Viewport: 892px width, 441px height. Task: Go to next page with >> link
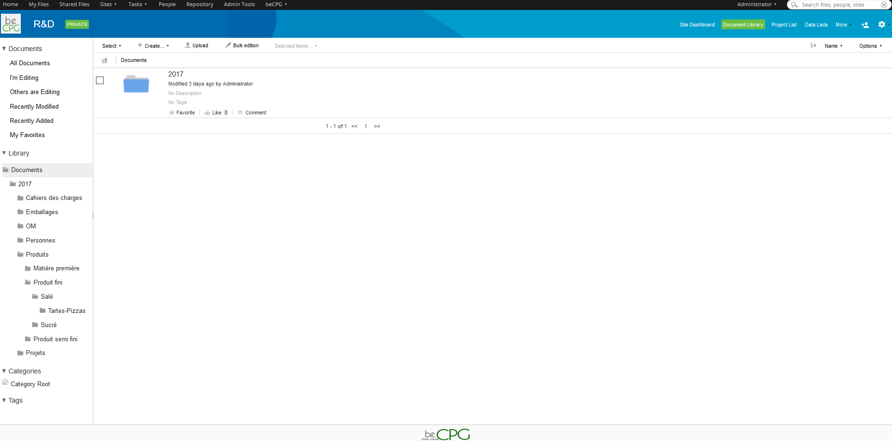click(377, 126)
